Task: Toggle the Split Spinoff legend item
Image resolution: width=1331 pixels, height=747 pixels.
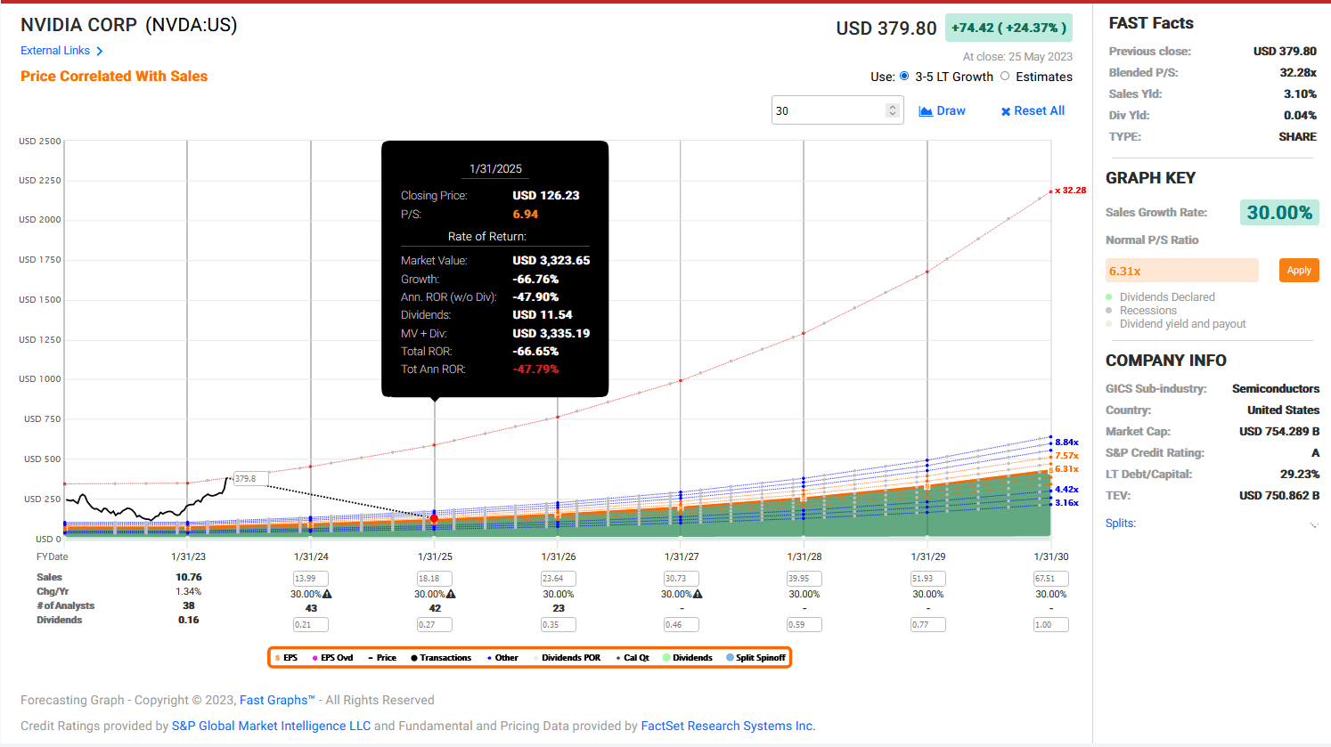Action: 755,658
